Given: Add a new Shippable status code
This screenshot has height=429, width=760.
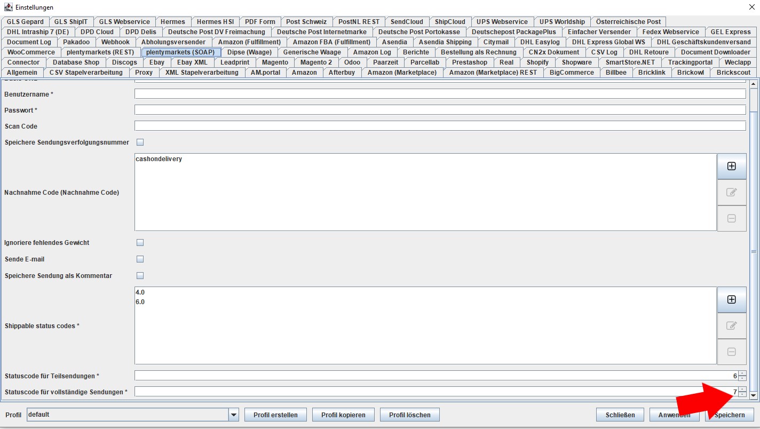Looking at the screenshot, I should (x=732, y=300).
